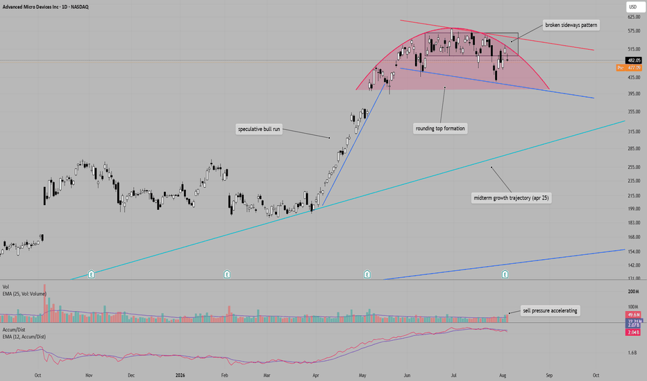
Task: Click the 200M volume axis label
Action: click(x=633, y=292)
